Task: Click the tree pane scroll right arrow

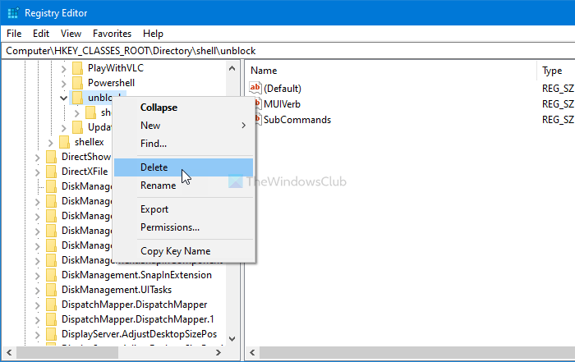Action: pyautogui.click(x=218, y=353)
